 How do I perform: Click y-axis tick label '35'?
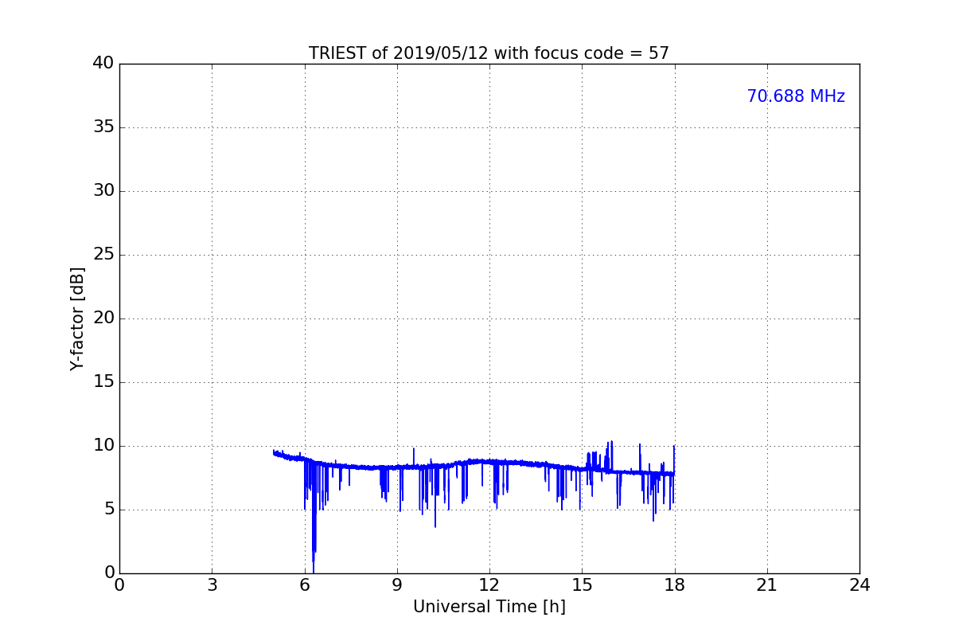tap(103, 127)
